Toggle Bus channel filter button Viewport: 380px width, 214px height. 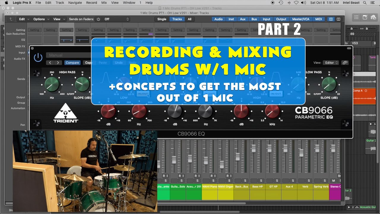[254, 19]
